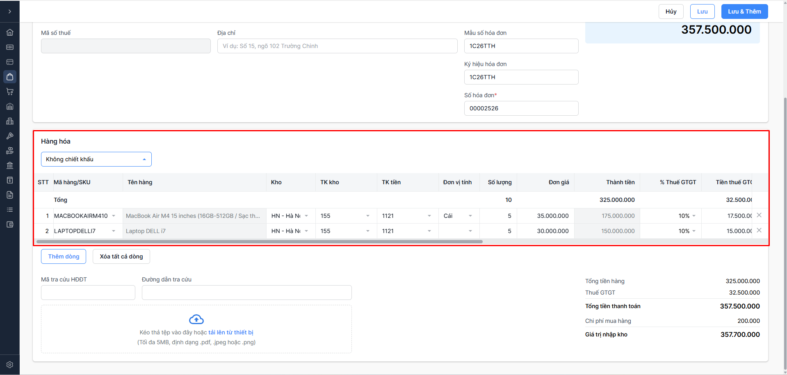
Task: Open the home icon in sidebar
Action: (x=10, y=32)
